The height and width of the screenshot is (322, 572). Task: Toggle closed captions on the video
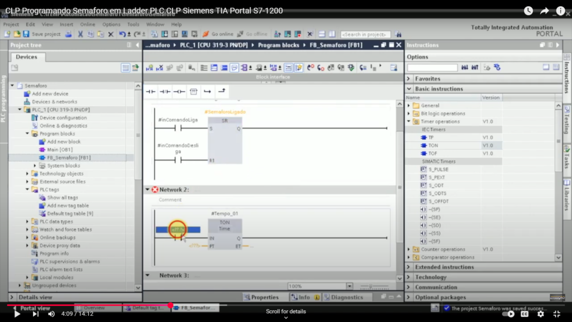click(525, 314)
